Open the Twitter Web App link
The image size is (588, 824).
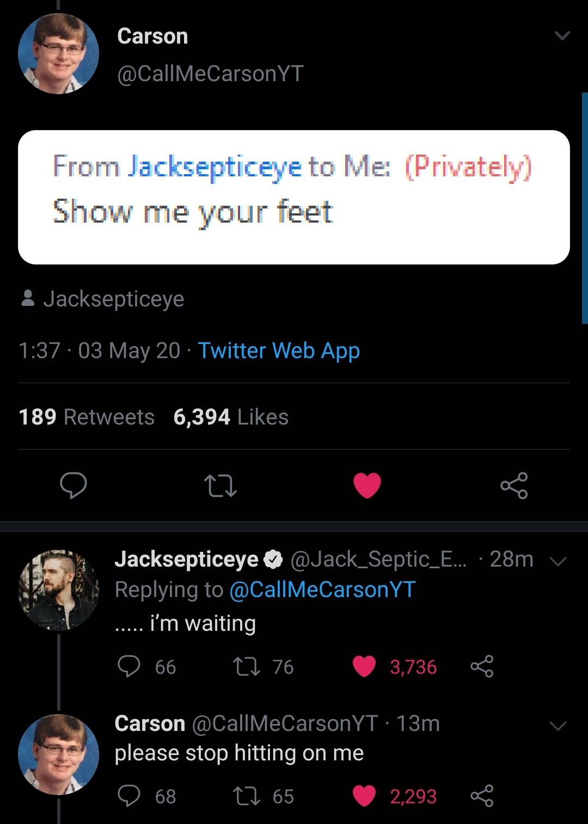click(x=279, y=350)
